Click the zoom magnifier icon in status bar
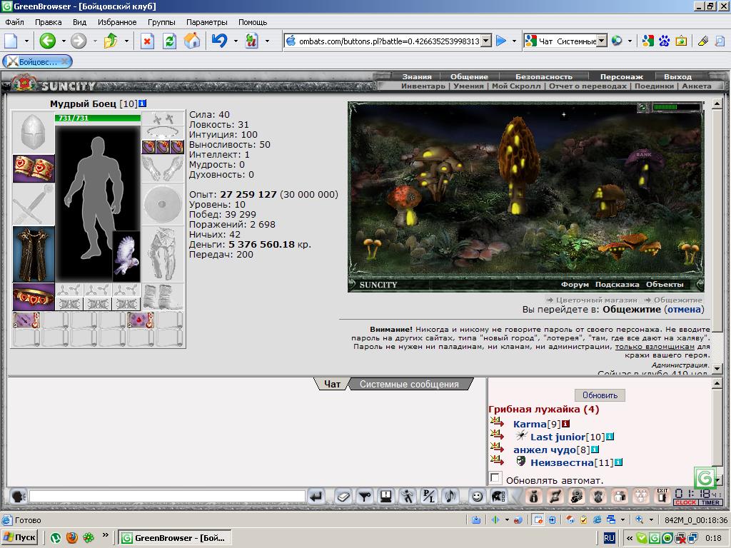This screenshot has height=548, width=731. (640, 520)
